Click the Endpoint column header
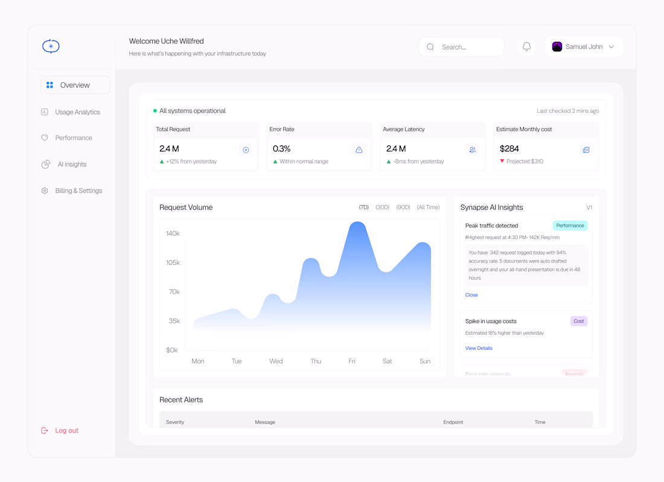The image size is (664, 482). tap(453, 422)
